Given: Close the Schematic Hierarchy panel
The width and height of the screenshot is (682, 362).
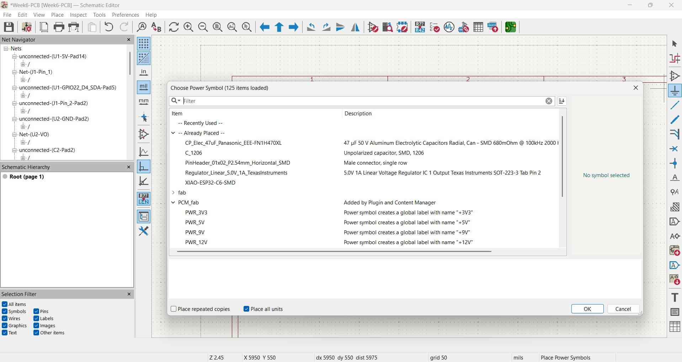Looking at the screenshot, I should click(129, 167).
